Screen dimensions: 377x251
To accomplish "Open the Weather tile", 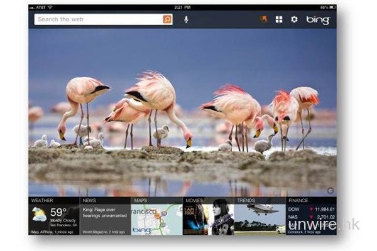I will [54, 216].
